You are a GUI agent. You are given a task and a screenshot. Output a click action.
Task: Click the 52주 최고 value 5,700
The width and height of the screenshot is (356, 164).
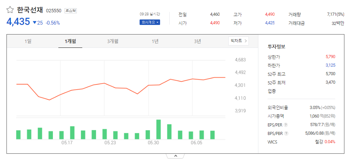[x=330, y=74]
